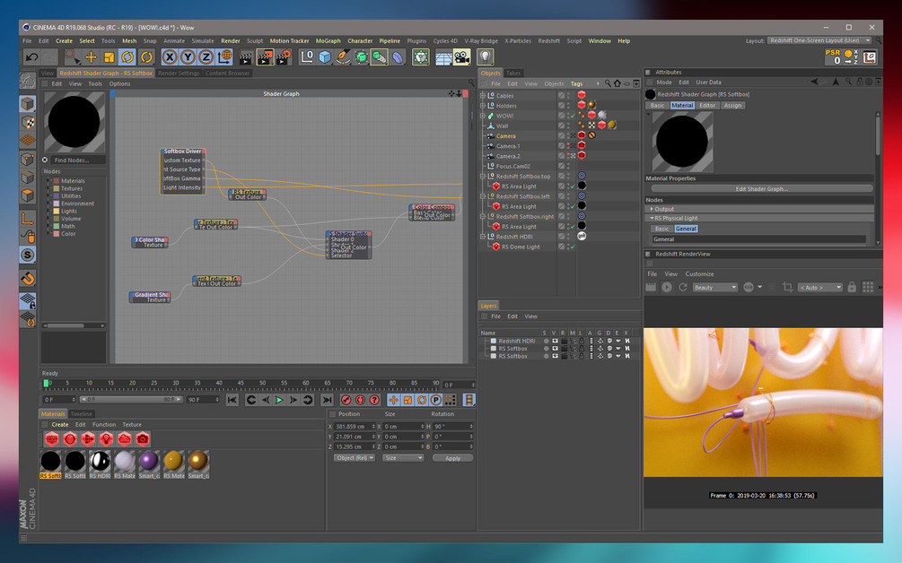Add a Light bulb object

click(486, 56)
